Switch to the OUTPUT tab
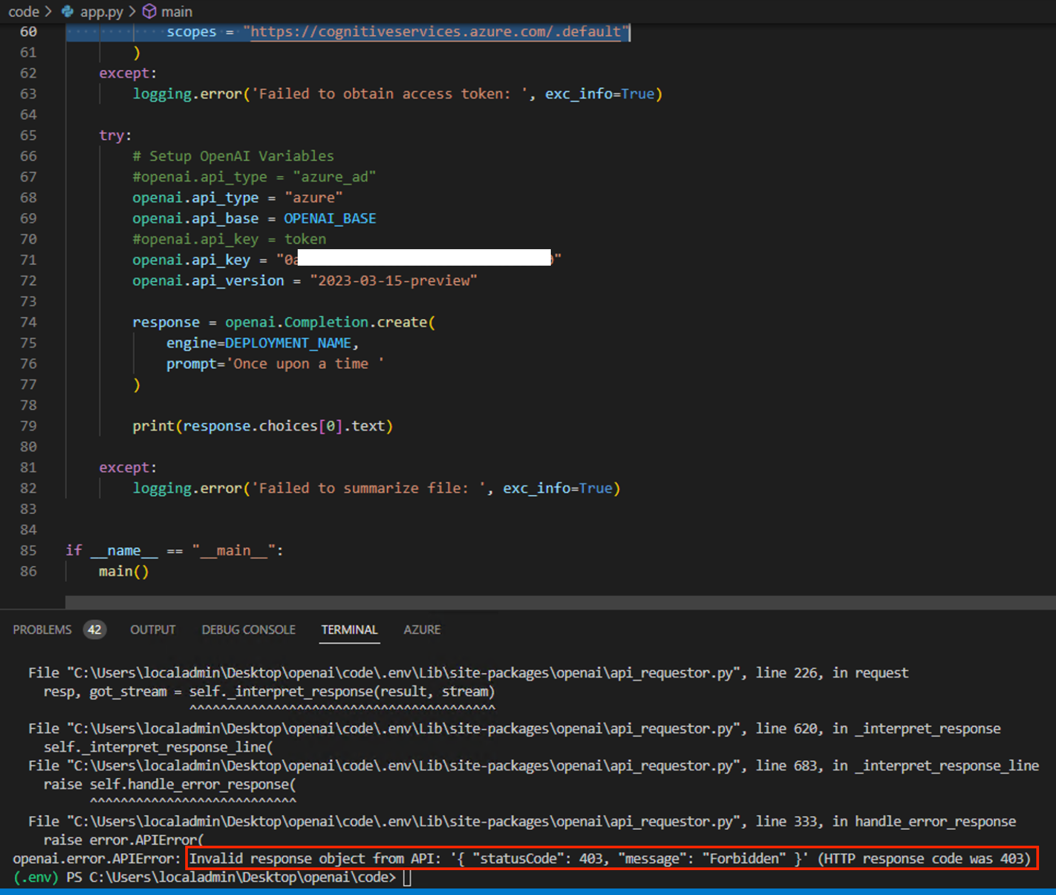Image resolution: width=1056 pixels, height=895 pixels. [153, 629]
